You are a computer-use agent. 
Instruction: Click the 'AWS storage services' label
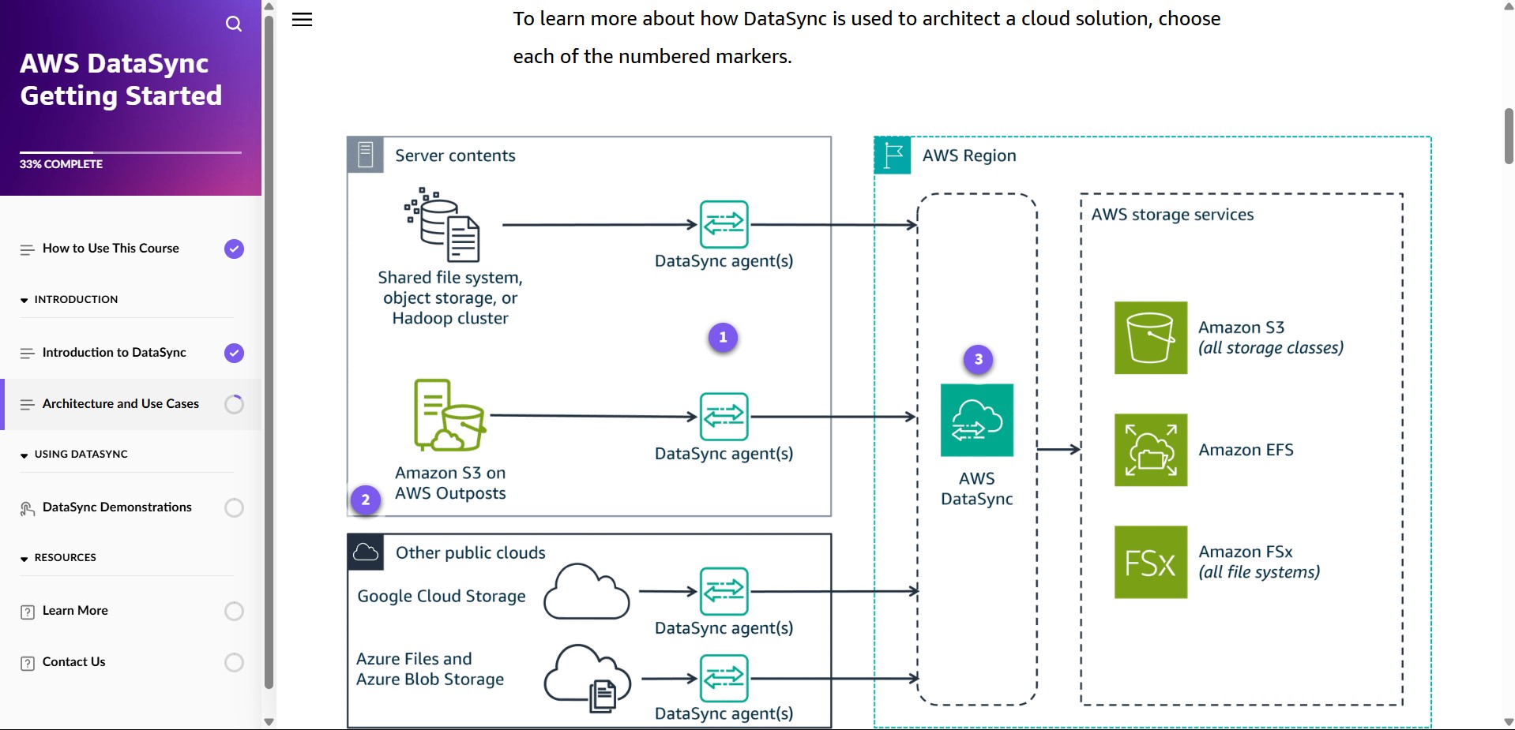[1172, 215]
